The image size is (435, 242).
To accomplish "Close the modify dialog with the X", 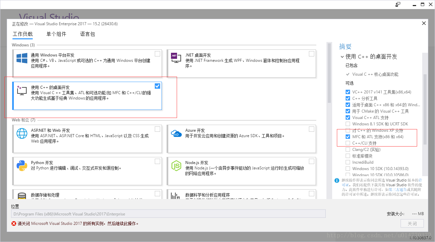I will (424, 23).
